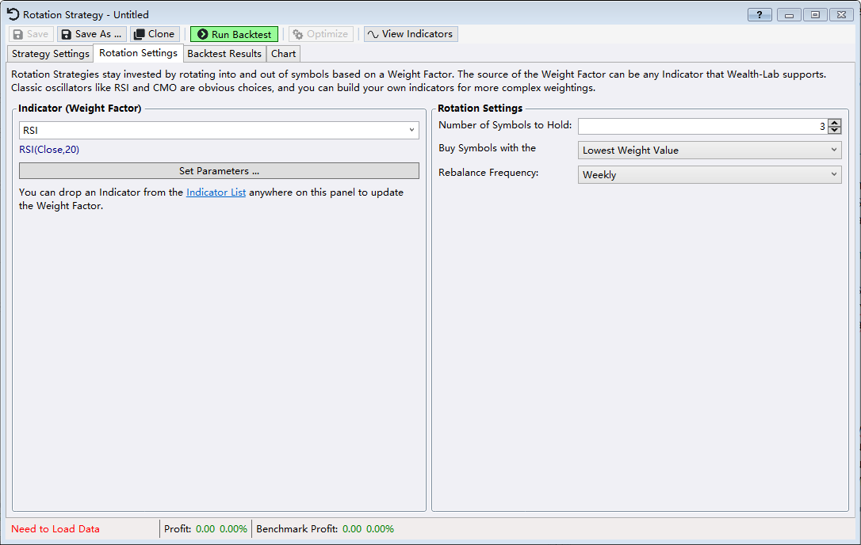Image resolution: width=861 pixels, height=545 pixels.
Task: Click Save As in the toolbar
Action: coord(91,34)
